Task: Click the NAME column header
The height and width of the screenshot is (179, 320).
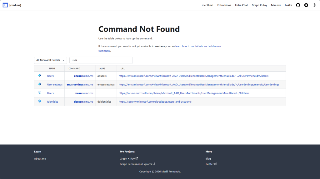Action: point(52,69)
